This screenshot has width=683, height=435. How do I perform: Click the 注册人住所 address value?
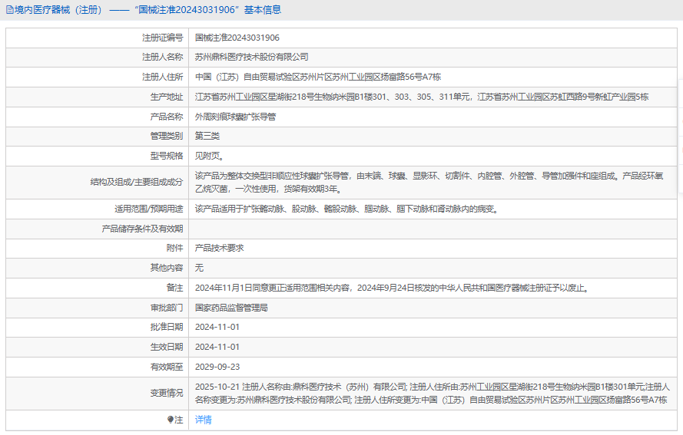[x=317, y=77]
